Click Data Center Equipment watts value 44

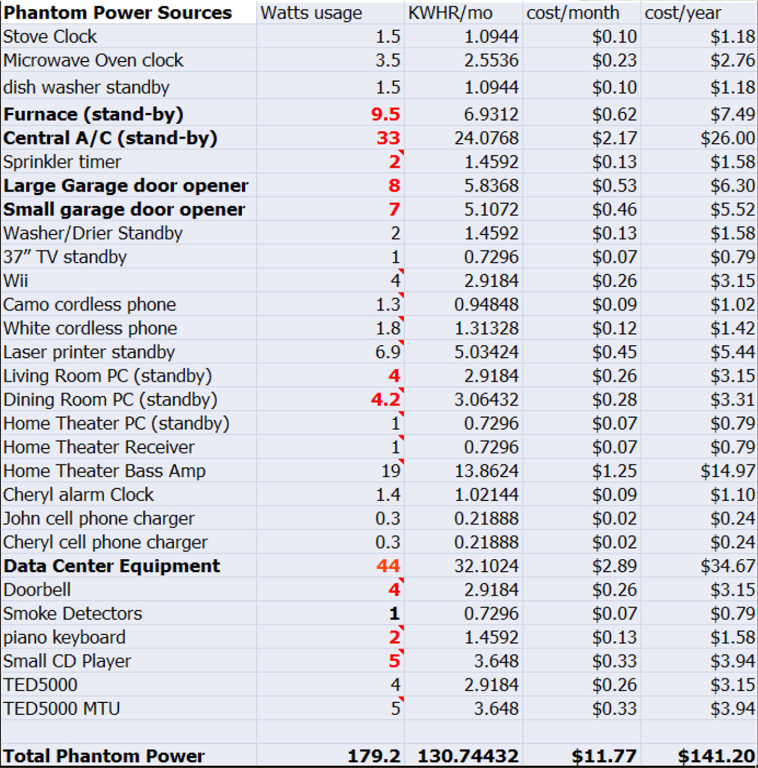(x=388, y=566)
